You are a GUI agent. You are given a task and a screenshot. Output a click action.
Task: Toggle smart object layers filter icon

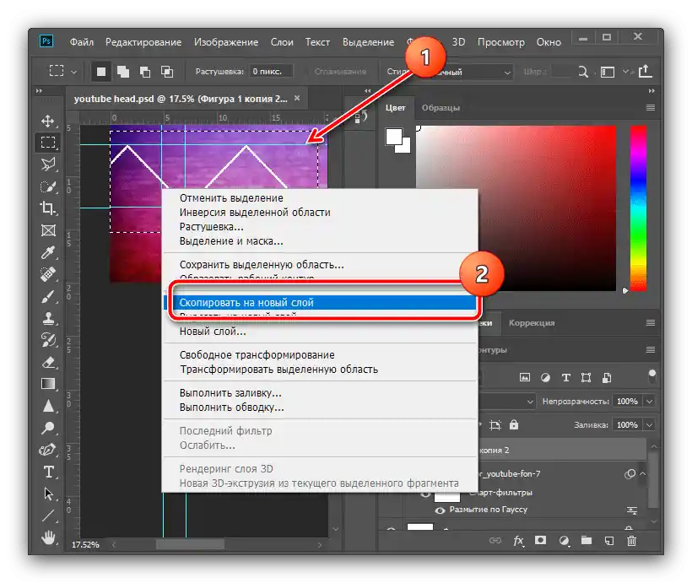(x=607, y=377)
